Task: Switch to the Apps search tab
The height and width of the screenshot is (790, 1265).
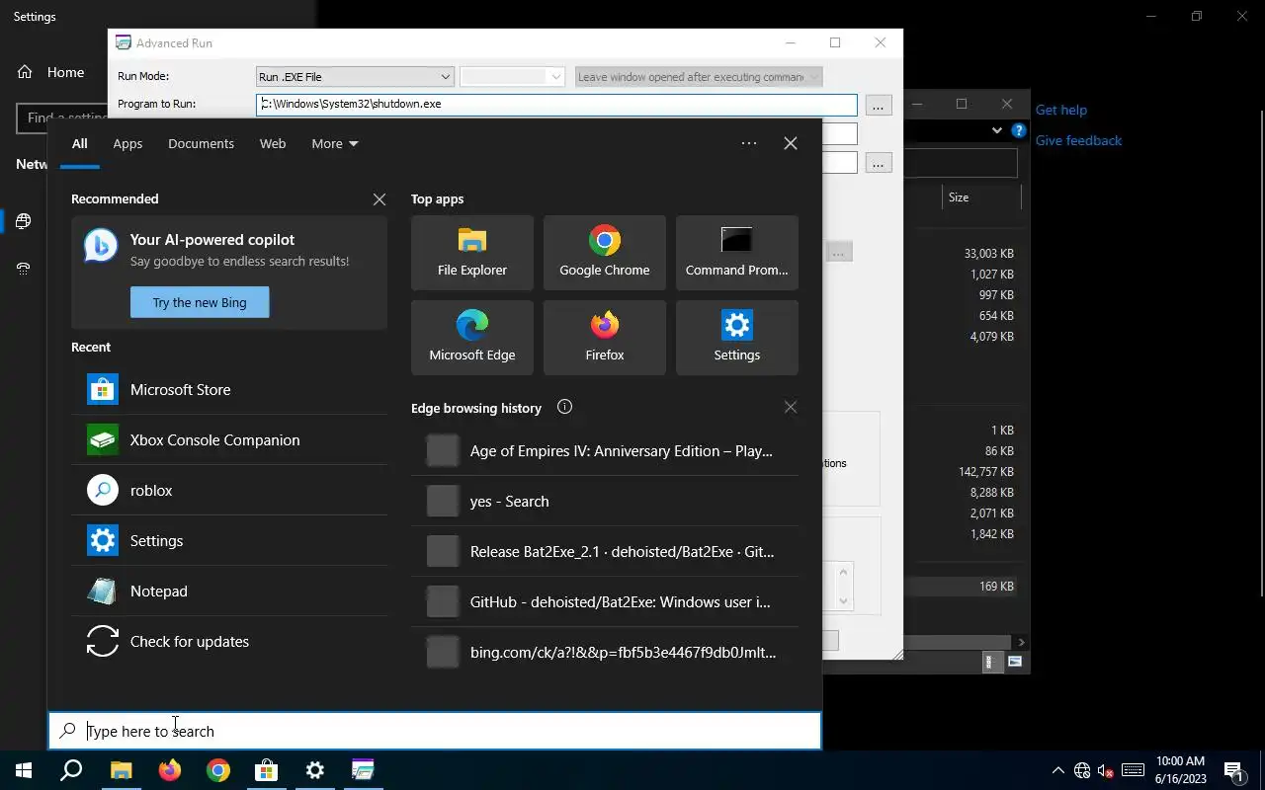Action: pos(127,143)
